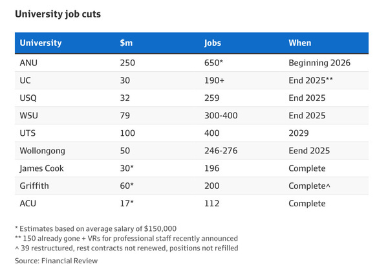Select the UC university cell
The height and width of the screenshot is (273, 388).
pyautogui.click(x=27, y=81)
